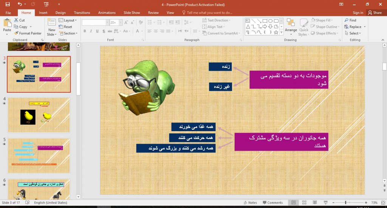
Task: Click the Paste clipboard icon
Action: (7, 23)
